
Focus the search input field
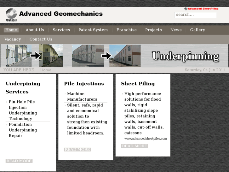click(x=195, y=15)
